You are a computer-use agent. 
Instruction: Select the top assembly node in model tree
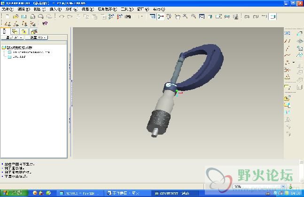pos(17,47)
